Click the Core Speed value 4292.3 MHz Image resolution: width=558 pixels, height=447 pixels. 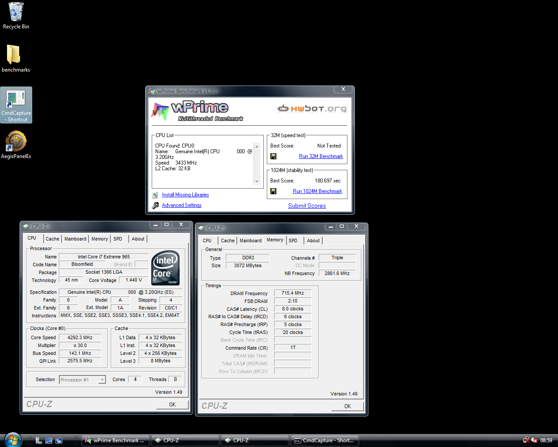80,337
